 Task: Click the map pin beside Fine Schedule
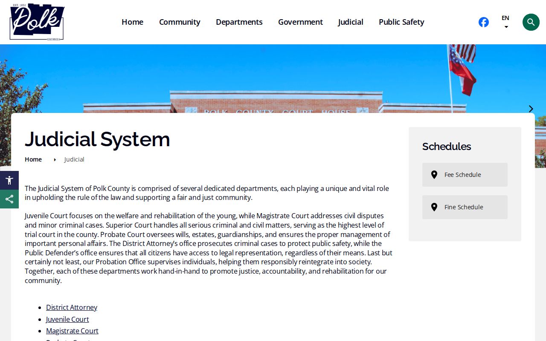coord(434,207)
